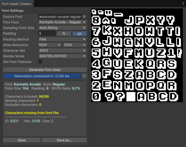Click the Source Font object picker icon

coord(84,17)
